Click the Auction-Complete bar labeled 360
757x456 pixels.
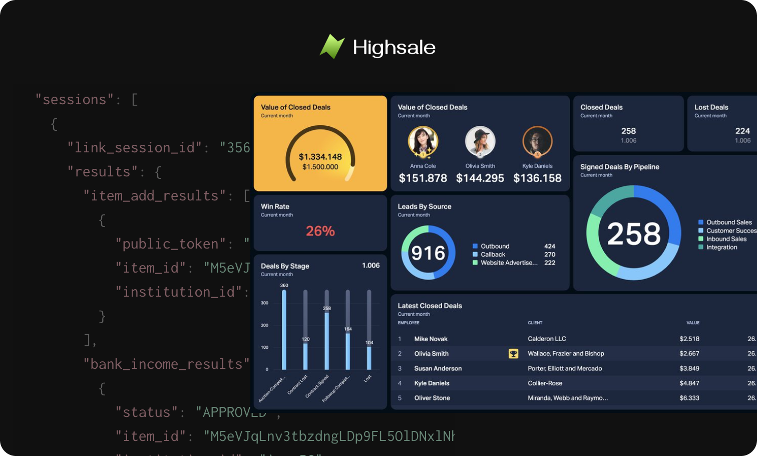[x=284, y=331]
